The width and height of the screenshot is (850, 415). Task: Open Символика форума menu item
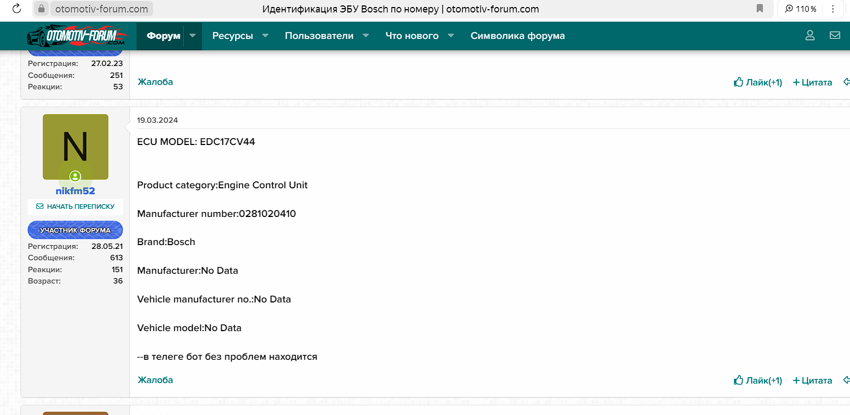pos(517,36)
